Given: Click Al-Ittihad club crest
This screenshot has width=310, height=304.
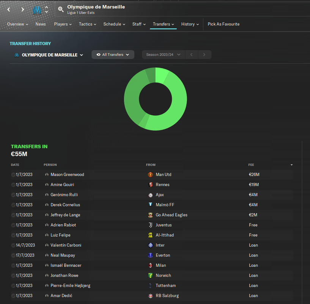Looking at the screenshot, I should point(151,235).
